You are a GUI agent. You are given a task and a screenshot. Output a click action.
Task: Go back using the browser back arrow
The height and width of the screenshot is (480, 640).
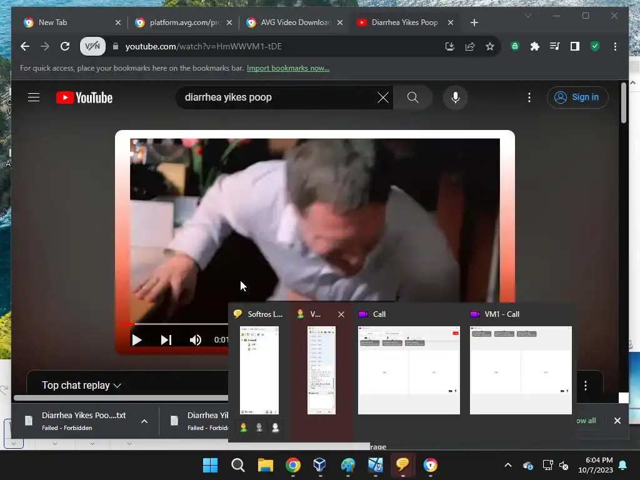point(25,46)
